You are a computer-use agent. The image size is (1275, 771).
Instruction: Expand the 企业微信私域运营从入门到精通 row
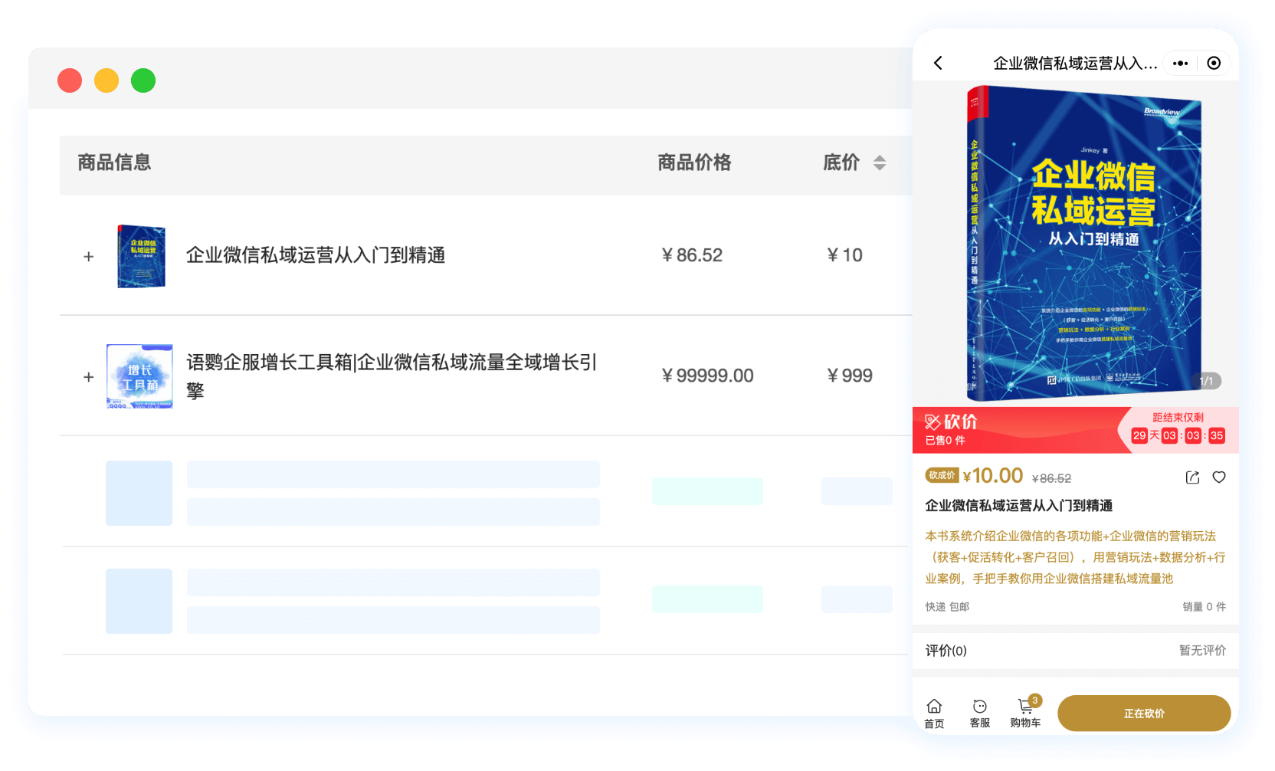coord(89,257)
